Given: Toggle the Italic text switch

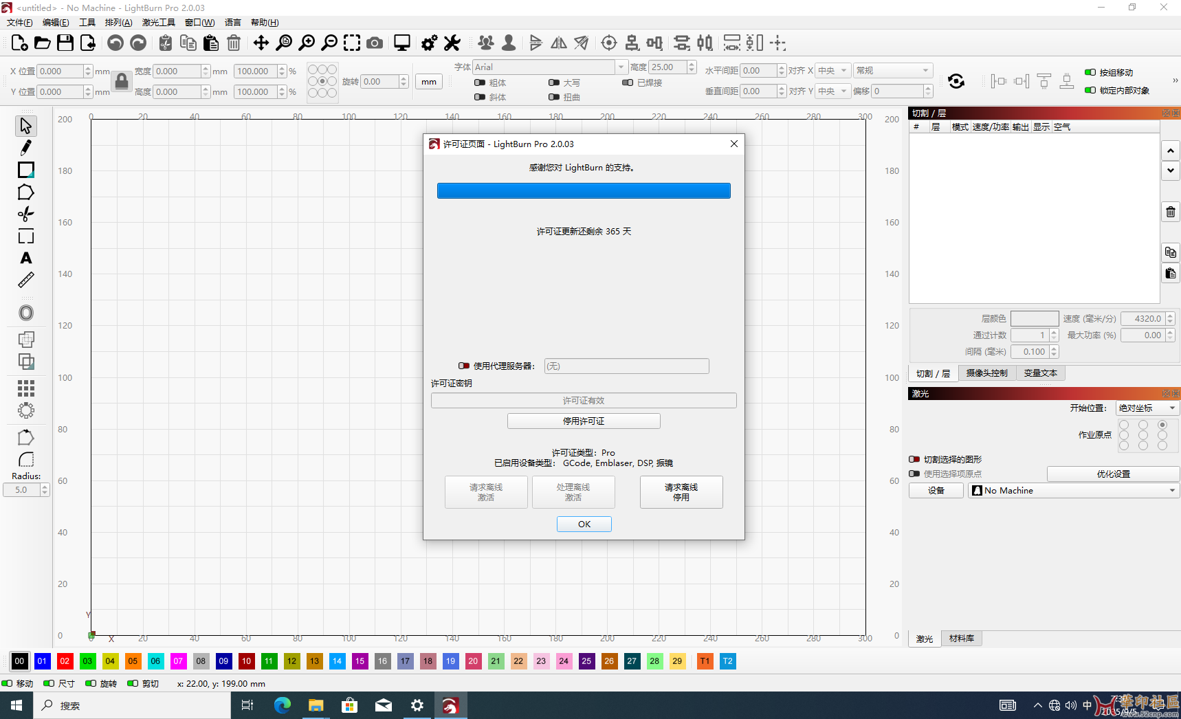Looking at the screenshot, I should (480, 97).
